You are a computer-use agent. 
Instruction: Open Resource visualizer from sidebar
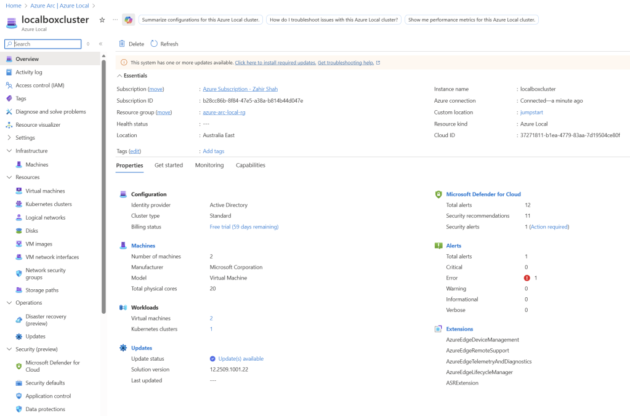38,125
